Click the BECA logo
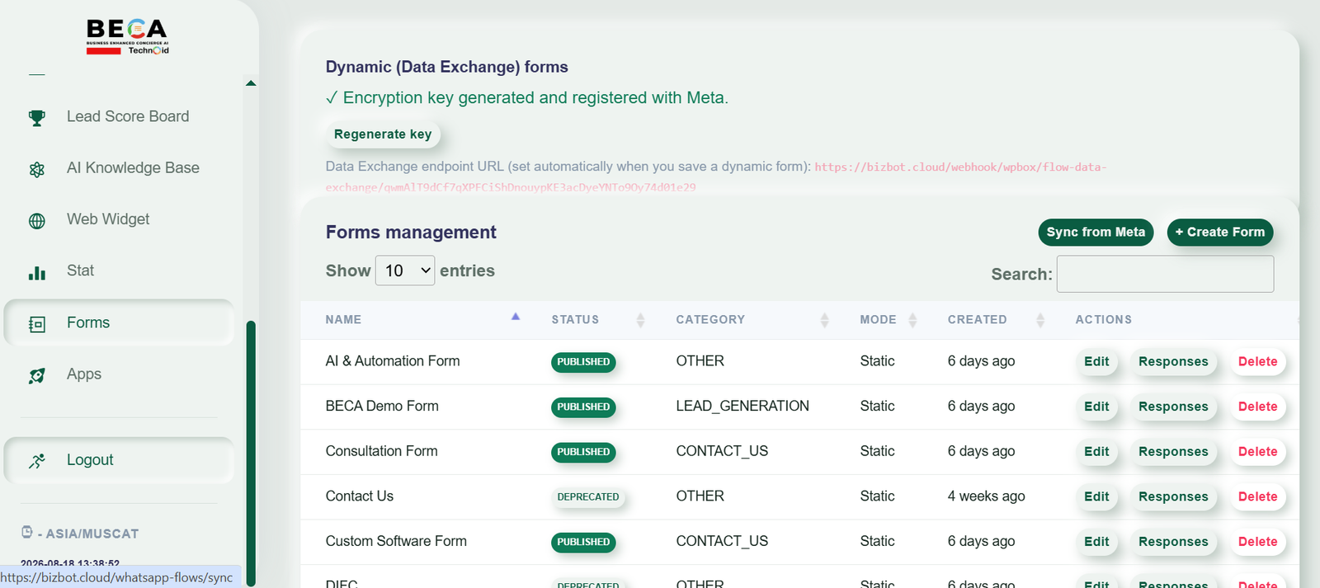Viewport: 1320px width, 588px height. coord(128,37)
